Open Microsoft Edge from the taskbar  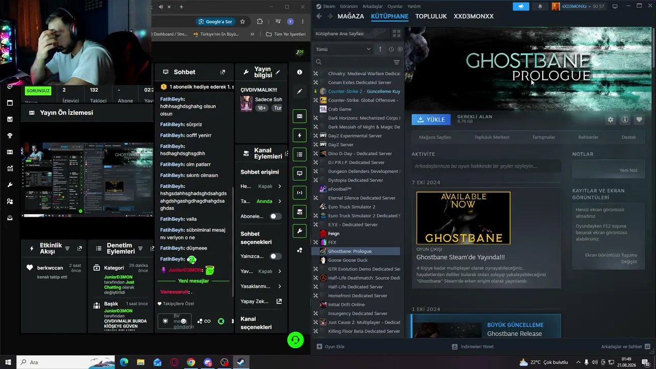click(124, 362)
